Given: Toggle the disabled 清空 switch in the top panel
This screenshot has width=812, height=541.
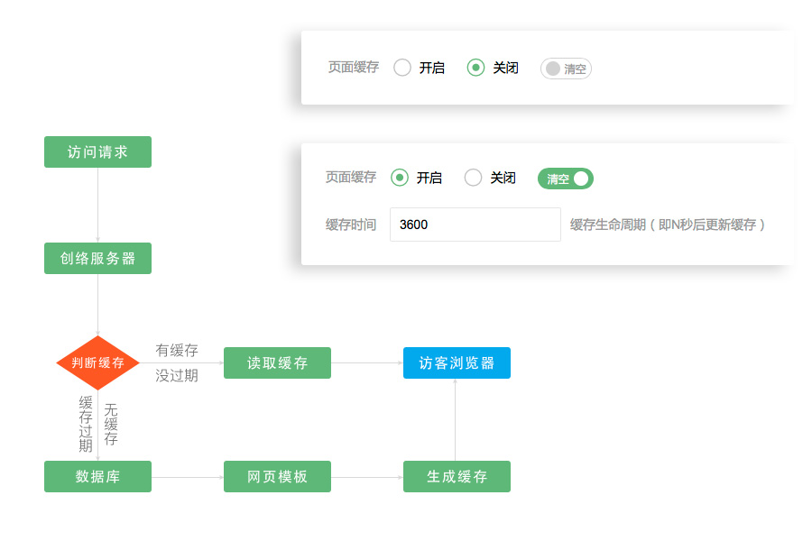Looking at the screenshot, I should pos(566,68).
